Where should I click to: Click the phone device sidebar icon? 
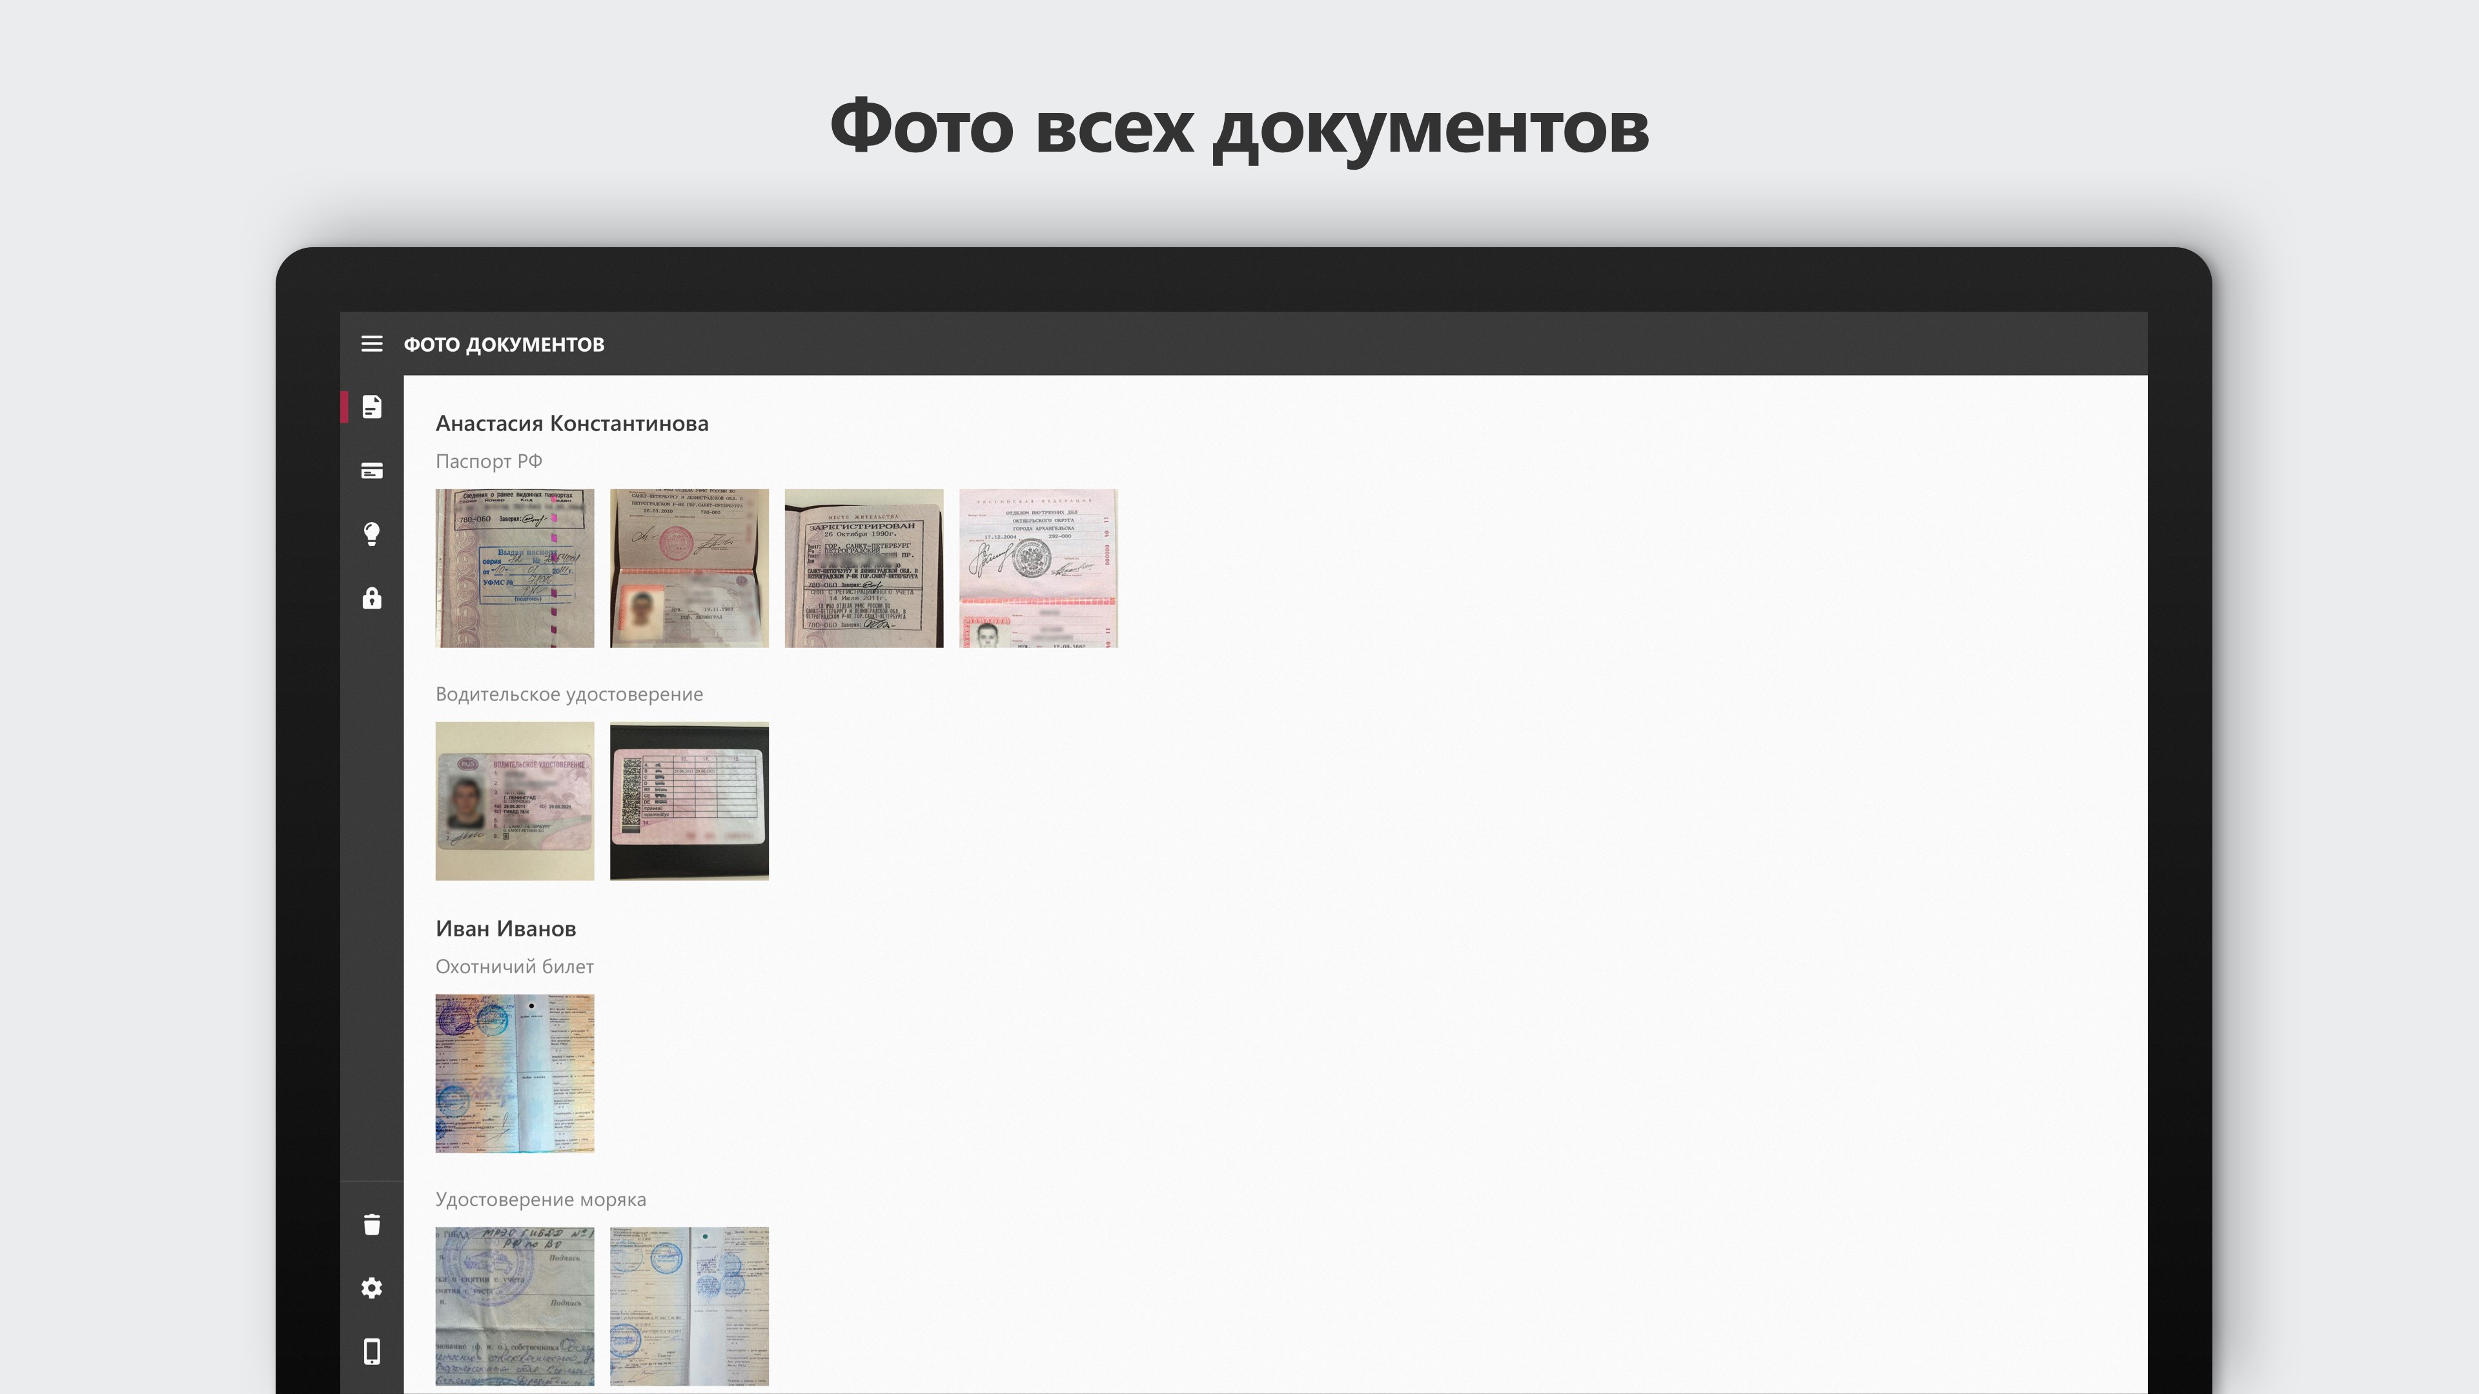[371, 1351]
